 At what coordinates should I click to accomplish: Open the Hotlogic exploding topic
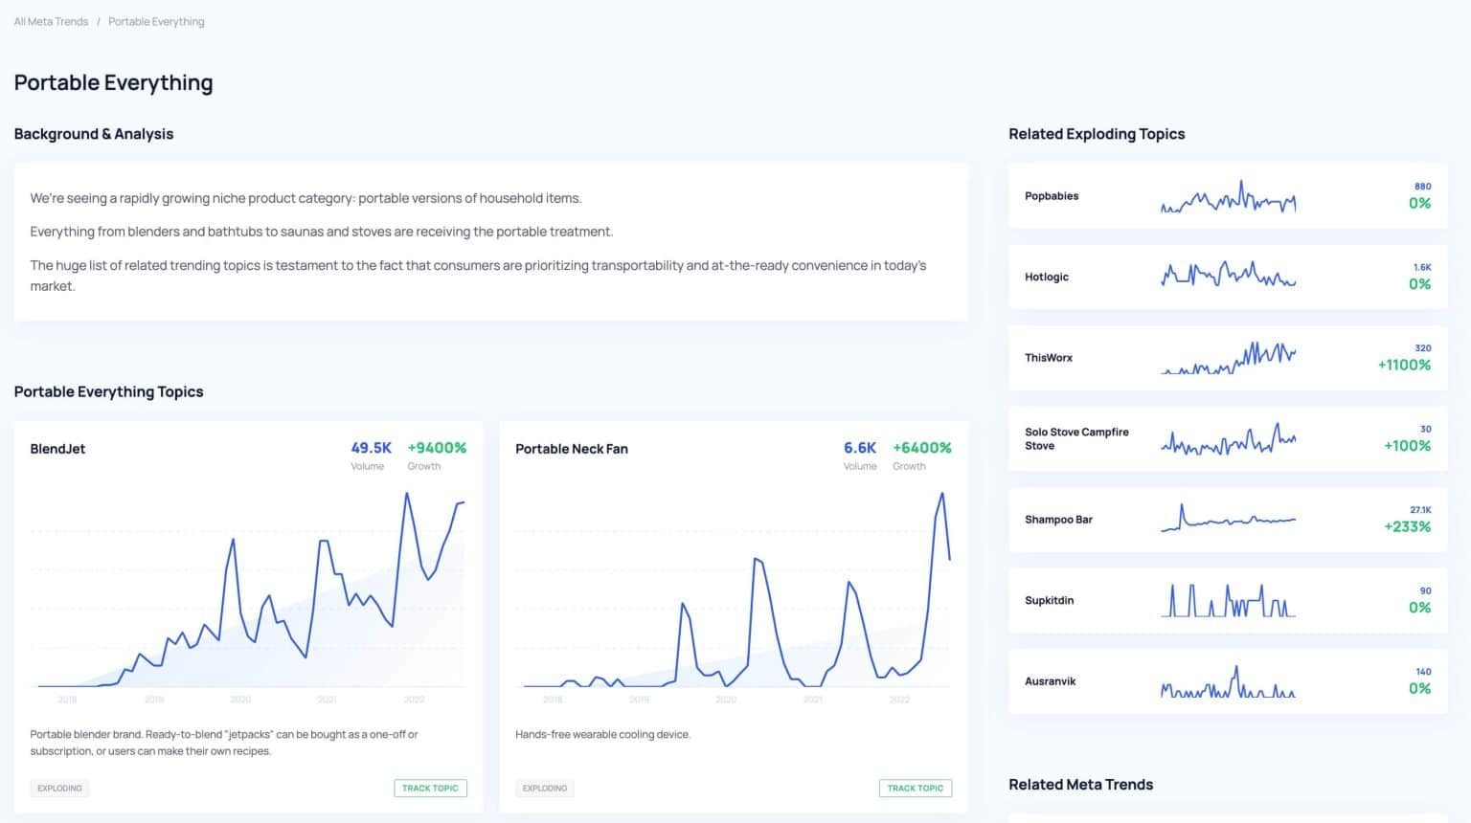coord(1228,277)
